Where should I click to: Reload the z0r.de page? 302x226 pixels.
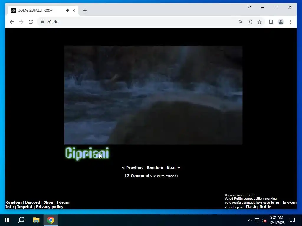point(31,22)
